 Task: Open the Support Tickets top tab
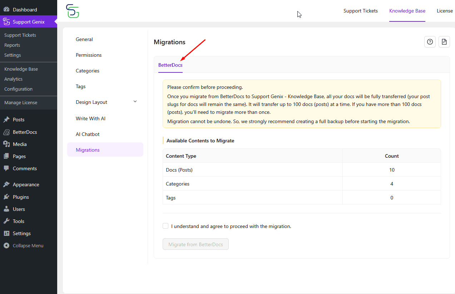pyautogui.click(x=361, y=11)
